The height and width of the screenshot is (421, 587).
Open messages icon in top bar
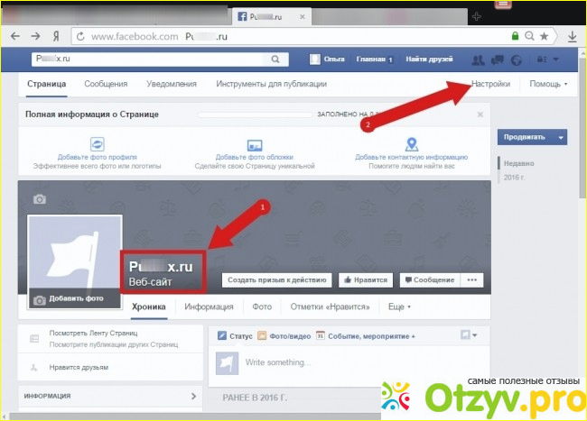498,60
